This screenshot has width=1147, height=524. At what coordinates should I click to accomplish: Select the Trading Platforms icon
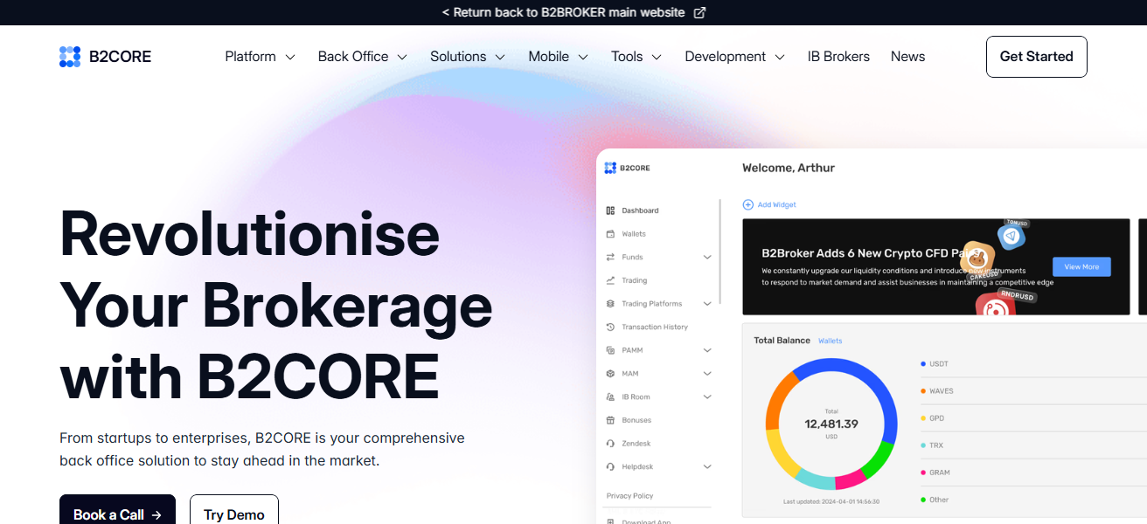612,303
